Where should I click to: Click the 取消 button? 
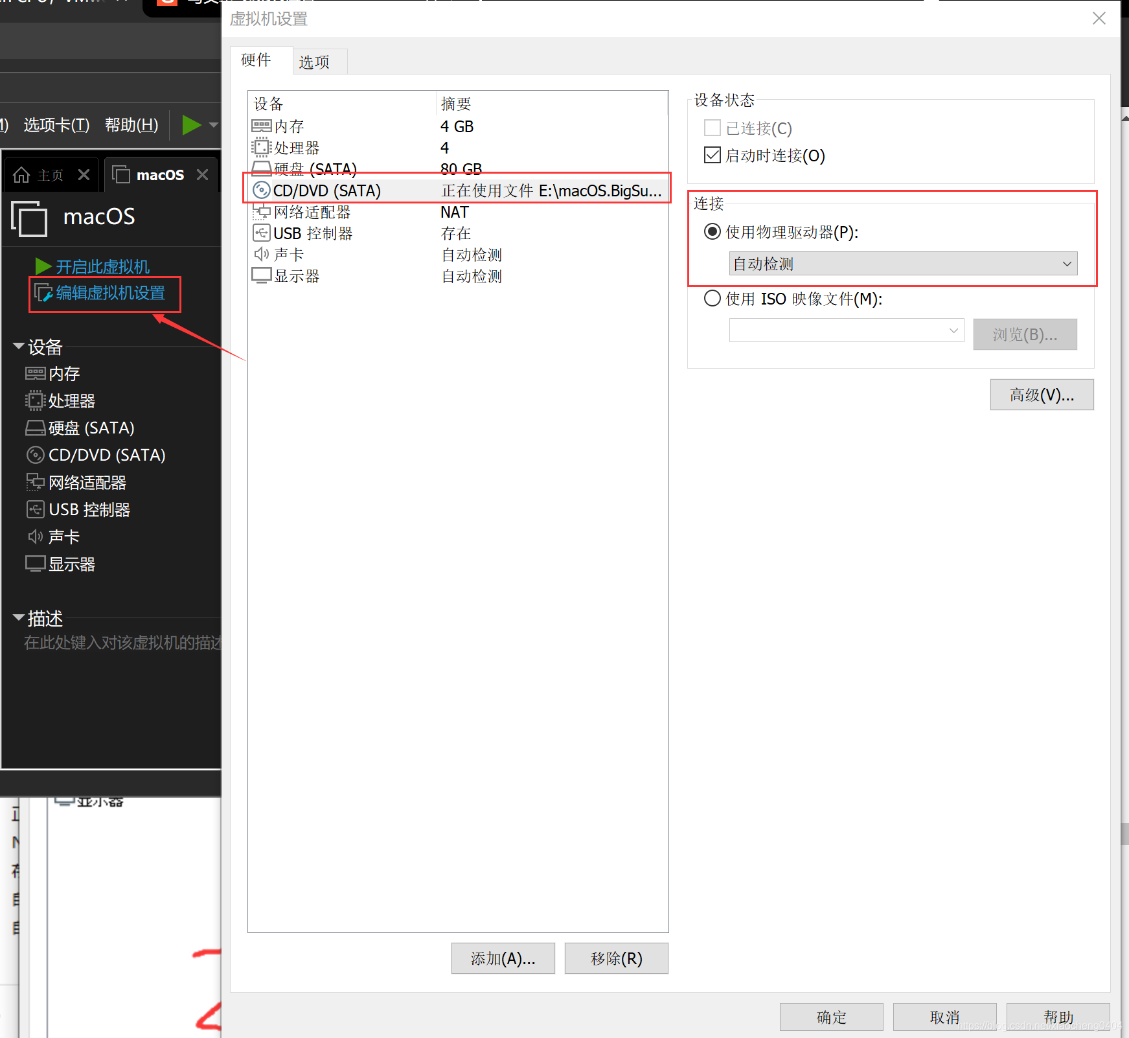tap(945, 1017)
